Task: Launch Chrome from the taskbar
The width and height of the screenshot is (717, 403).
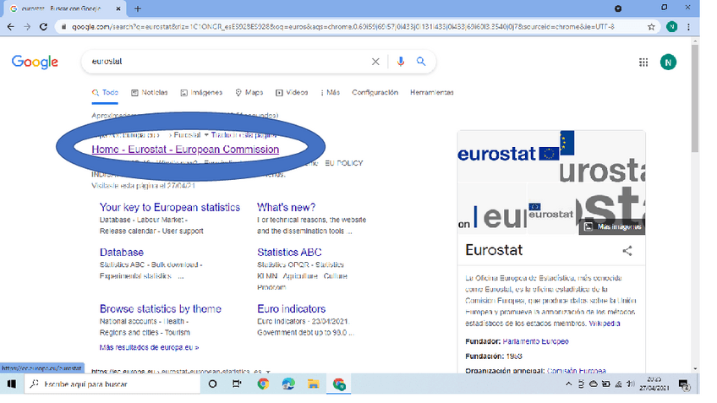Action: click(x=263, y=384)
